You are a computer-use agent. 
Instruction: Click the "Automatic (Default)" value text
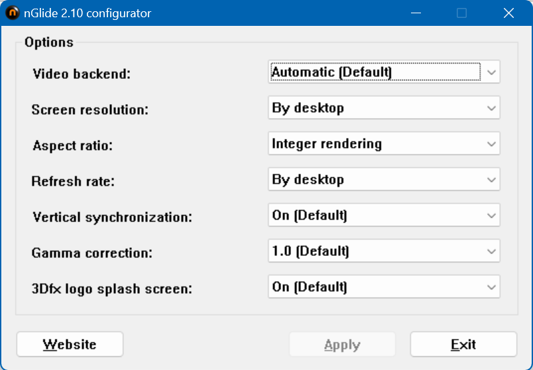331,72
